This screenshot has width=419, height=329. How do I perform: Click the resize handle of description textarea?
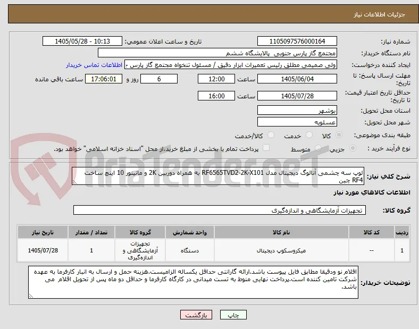click(74, 182)
